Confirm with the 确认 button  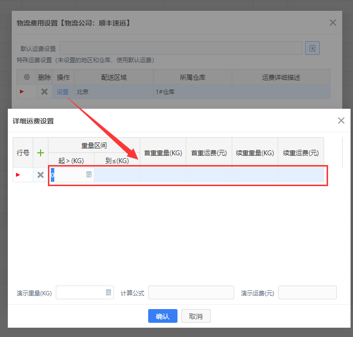coord(162,316)
